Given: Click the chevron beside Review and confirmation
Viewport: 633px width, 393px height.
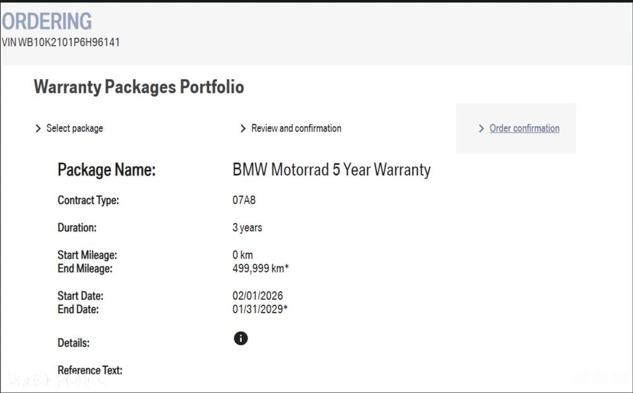Looking at the screenshot, I should 243,129.
